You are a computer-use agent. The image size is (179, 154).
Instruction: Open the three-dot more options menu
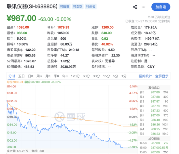[x=144, y=7]
